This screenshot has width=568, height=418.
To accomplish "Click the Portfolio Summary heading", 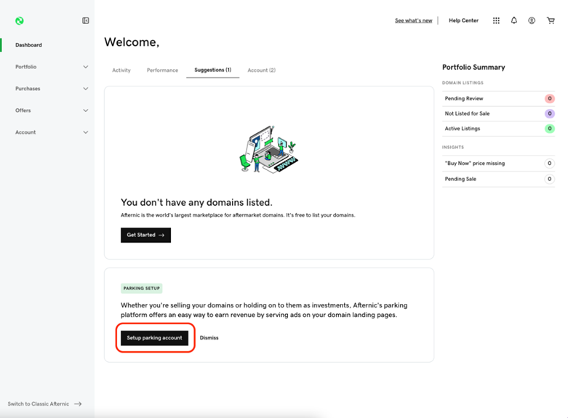I will click(x=473, y=68).
